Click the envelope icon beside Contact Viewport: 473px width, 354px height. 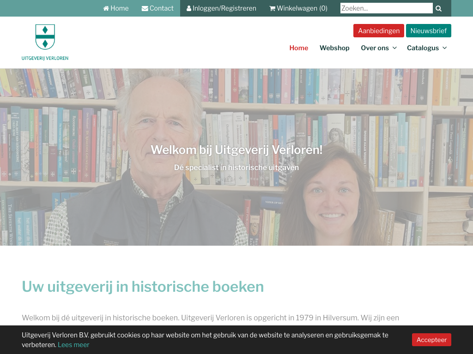[x=145, y=8]
